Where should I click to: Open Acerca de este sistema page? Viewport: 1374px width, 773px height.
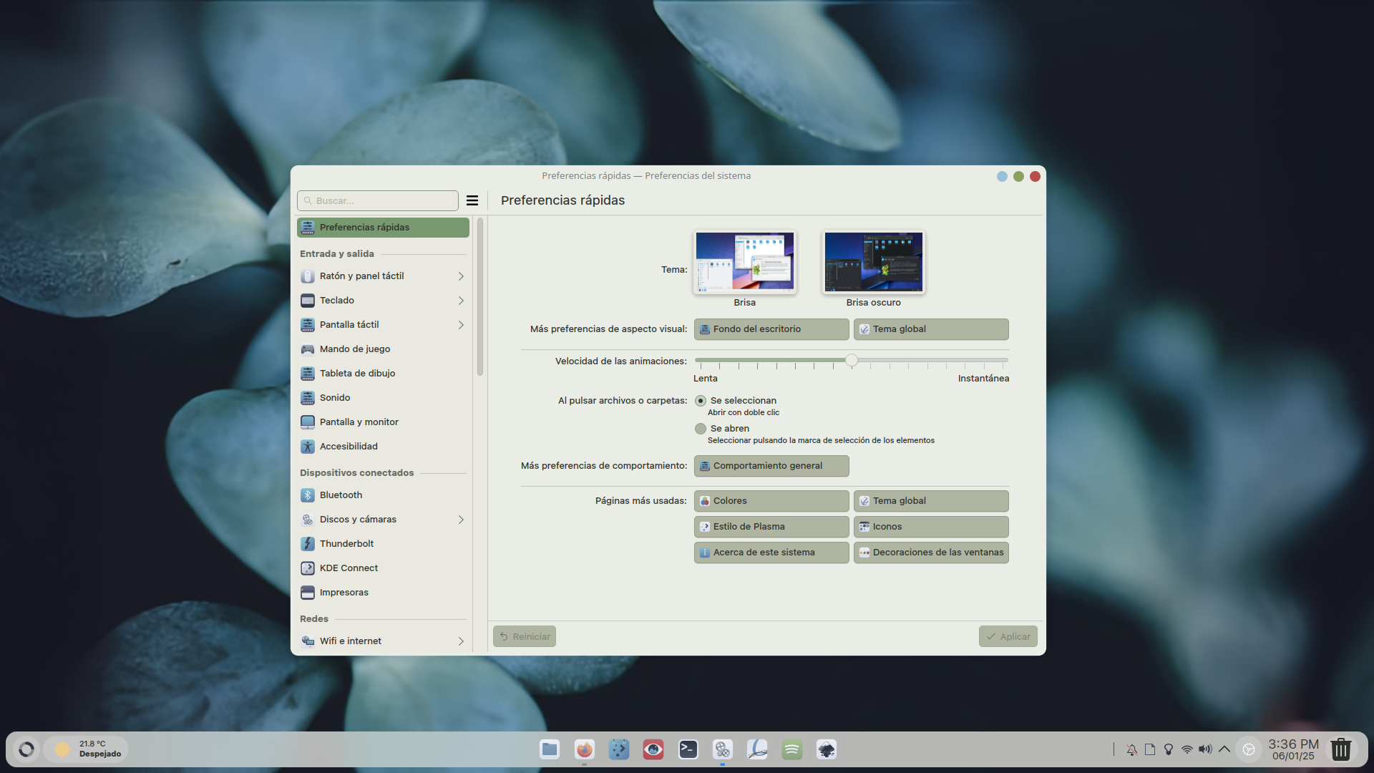771,553
